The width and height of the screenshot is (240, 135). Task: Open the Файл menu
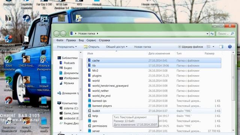click(x=60, y=40)
